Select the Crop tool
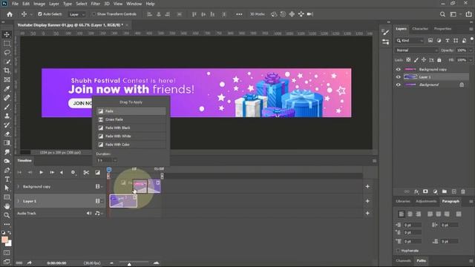Screen dimensions: 475x267 tap(7, 71)
